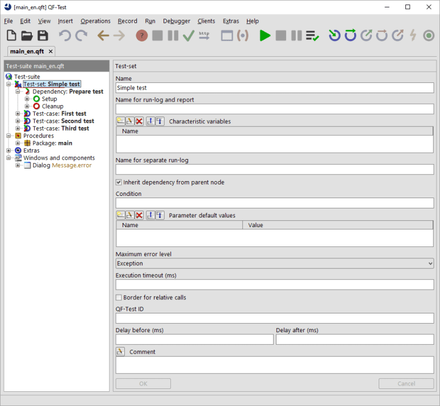Screen dimensions: 440x406
Task: Select Windows and components tree node
Action: pyautogui.click(x=59, y=158)
